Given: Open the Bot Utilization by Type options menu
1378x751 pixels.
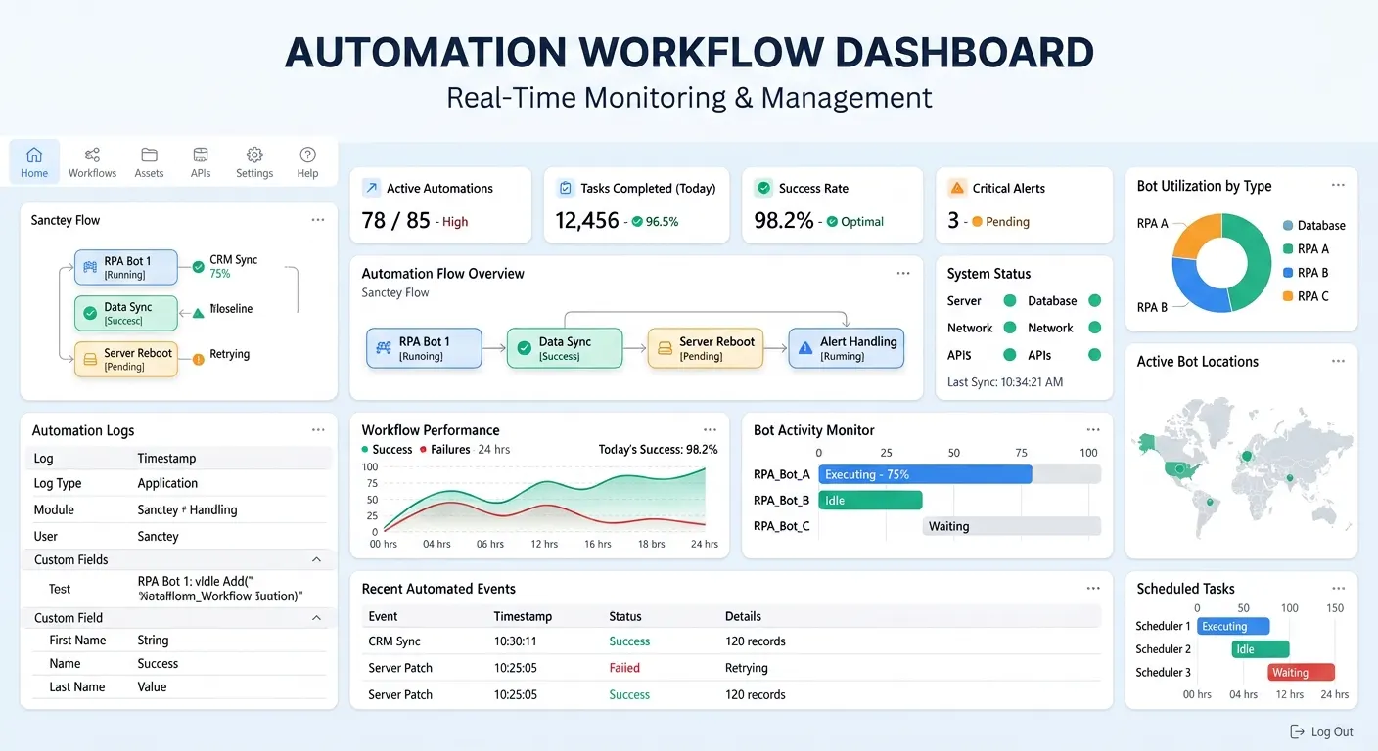Looking at the screenshot, I should 1338,186.
